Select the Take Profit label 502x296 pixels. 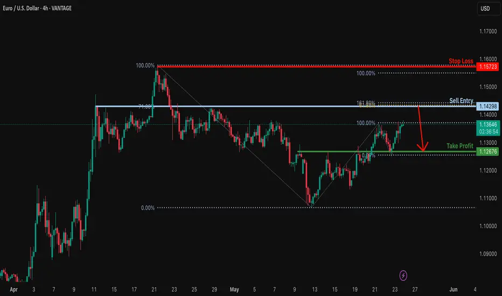(460, 146)
